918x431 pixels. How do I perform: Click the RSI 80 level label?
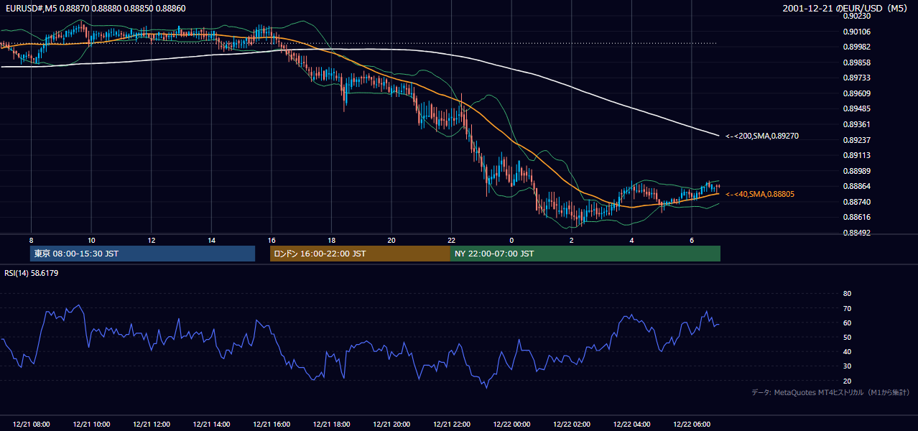pos(847,294)
